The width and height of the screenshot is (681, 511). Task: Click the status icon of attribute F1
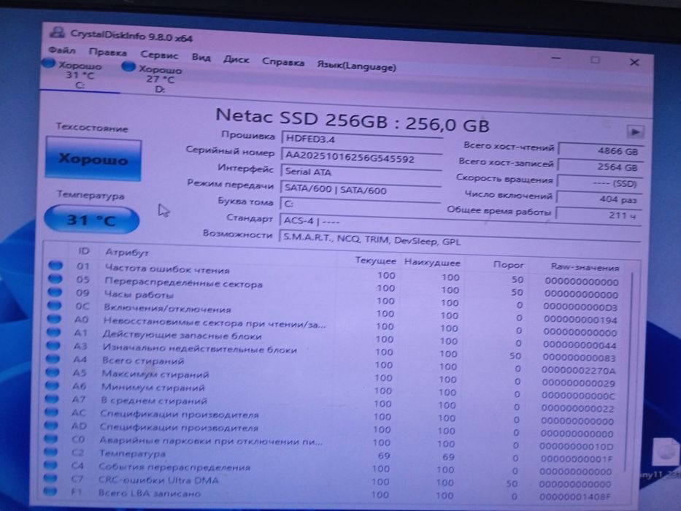coord(50,491)
